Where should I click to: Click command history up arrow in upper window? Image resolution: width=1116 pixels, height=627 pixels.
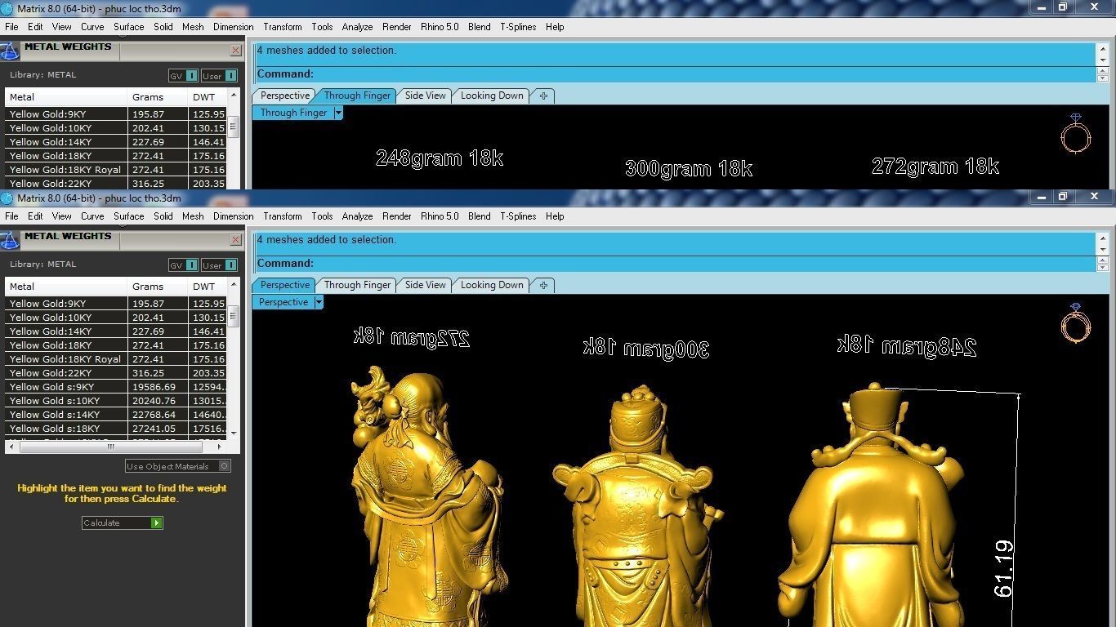pos(1103,50)
